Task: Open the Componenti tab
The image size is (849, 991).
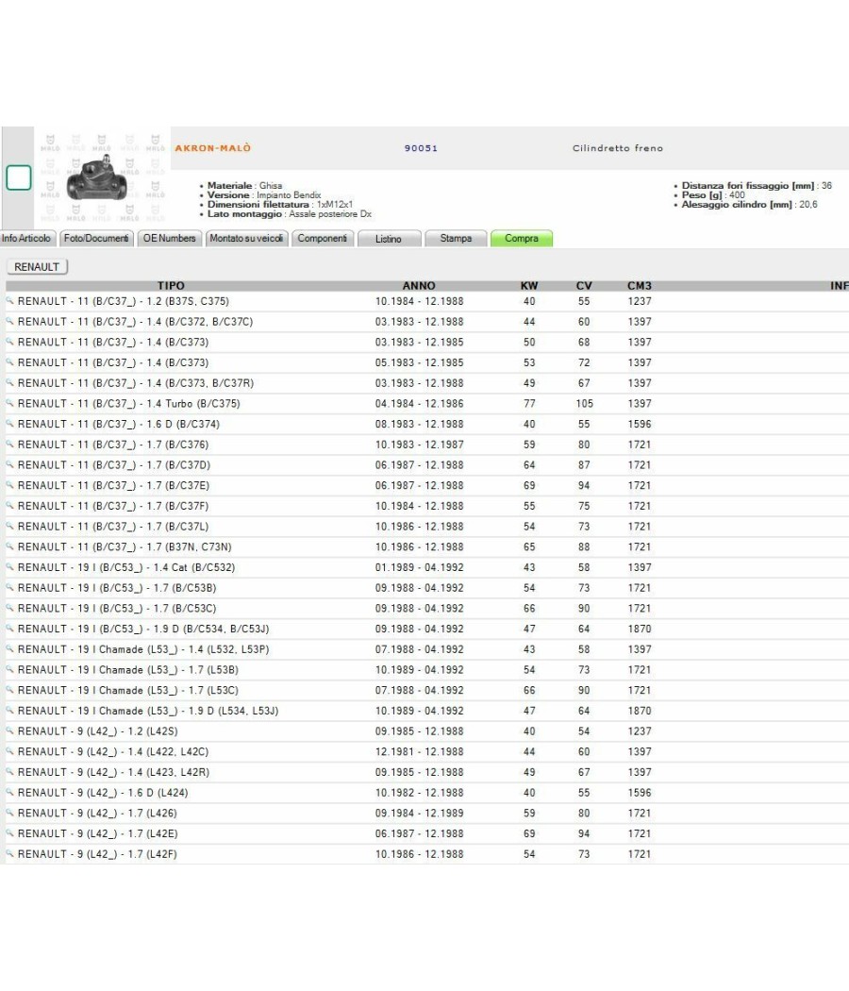Action: (x=323, y=238)
